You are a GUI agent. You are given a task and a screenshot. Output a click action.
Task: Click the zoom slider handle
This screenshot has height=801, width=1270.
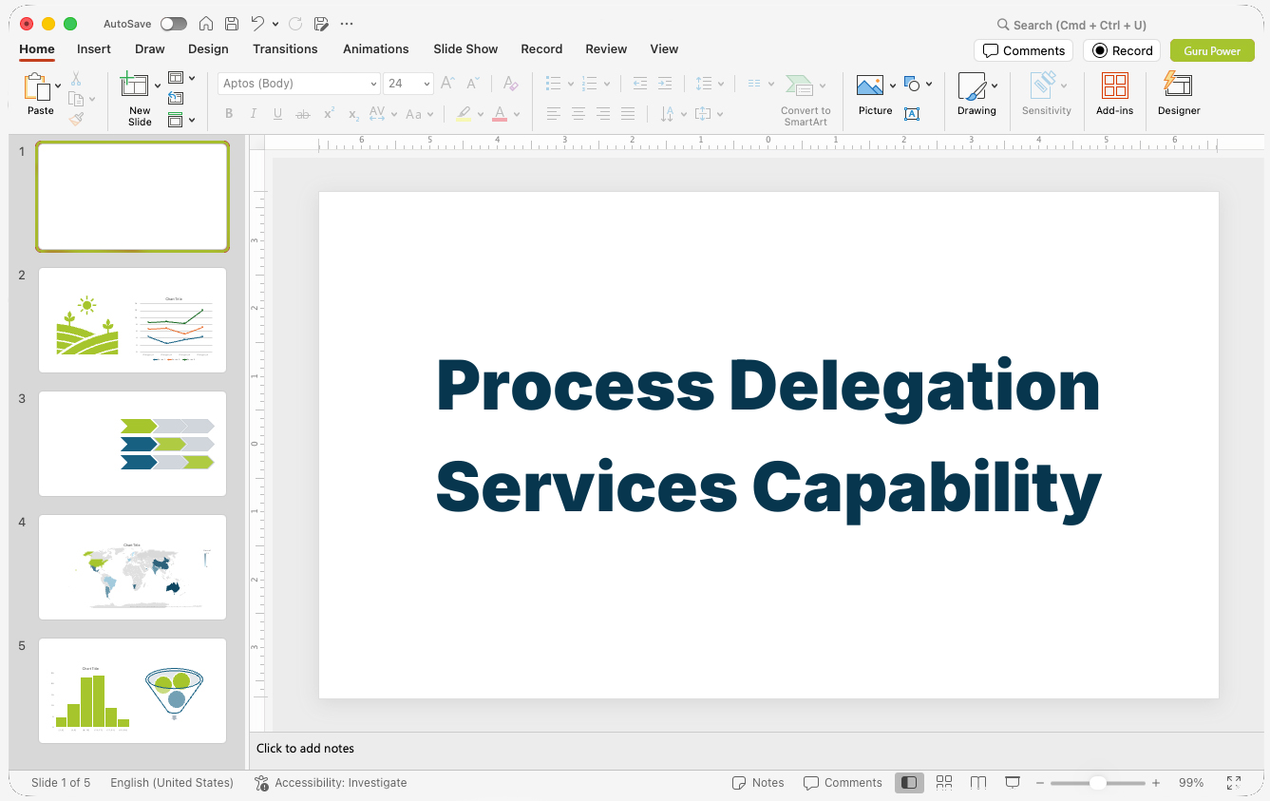1098,783
